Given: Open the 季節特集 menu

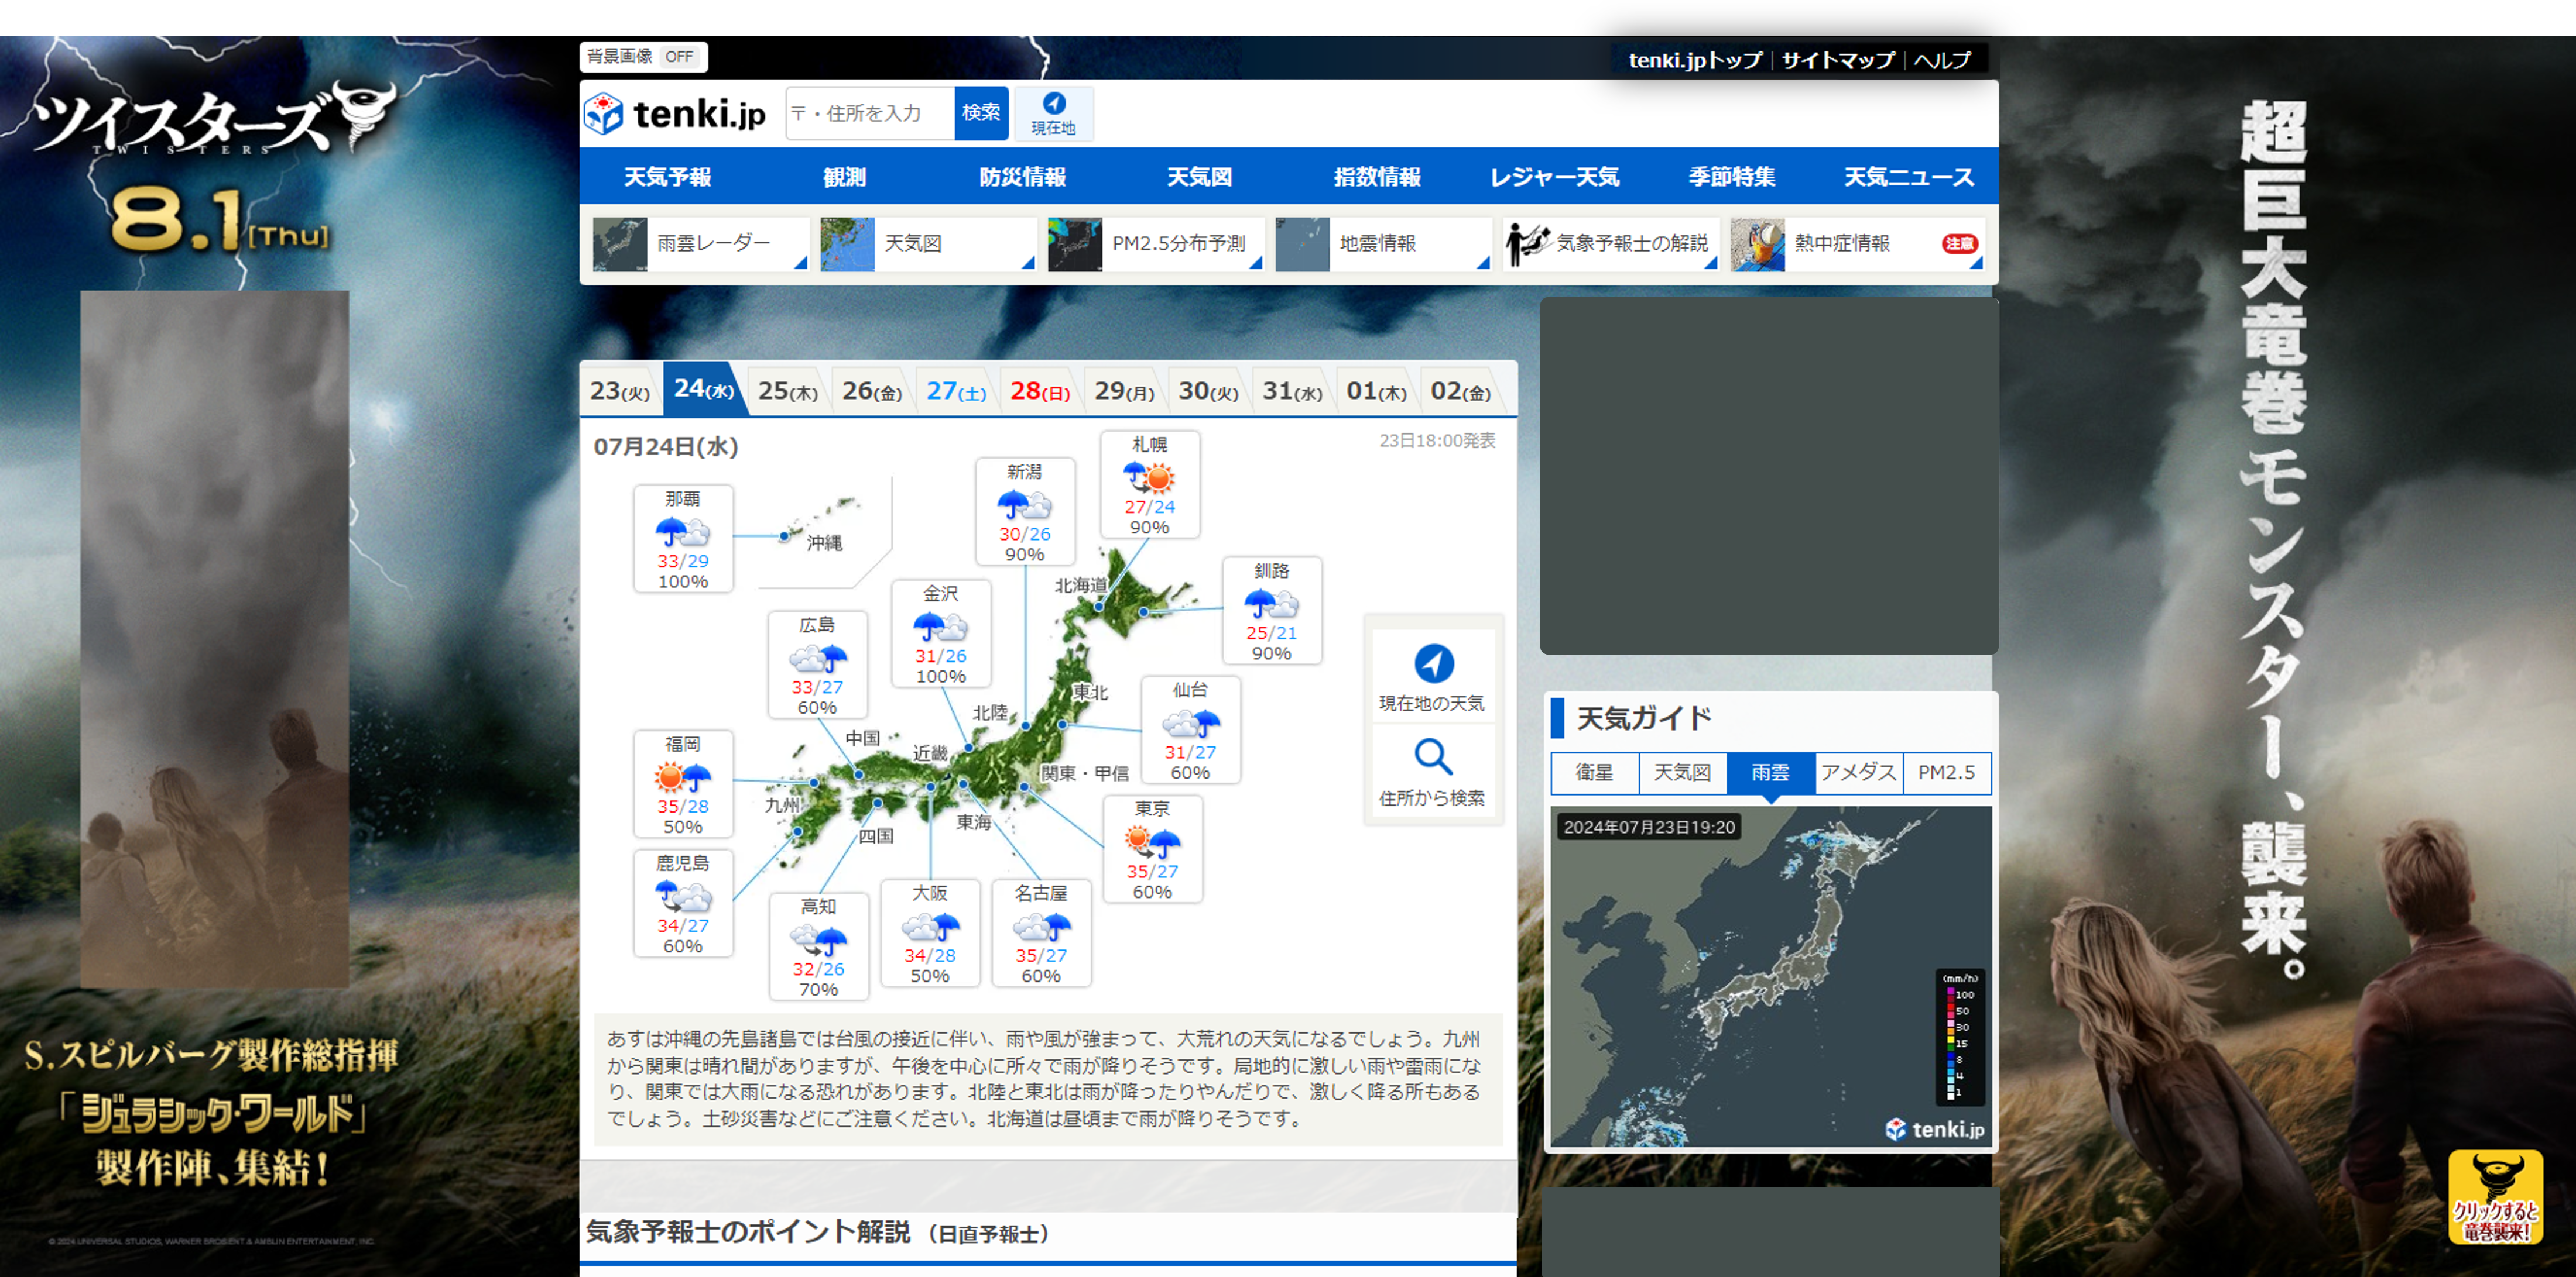Looking at the screenshot, I should coord(1732,177).
